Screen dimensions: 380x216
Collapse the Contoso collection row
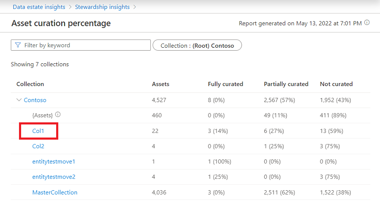(19, 100)
